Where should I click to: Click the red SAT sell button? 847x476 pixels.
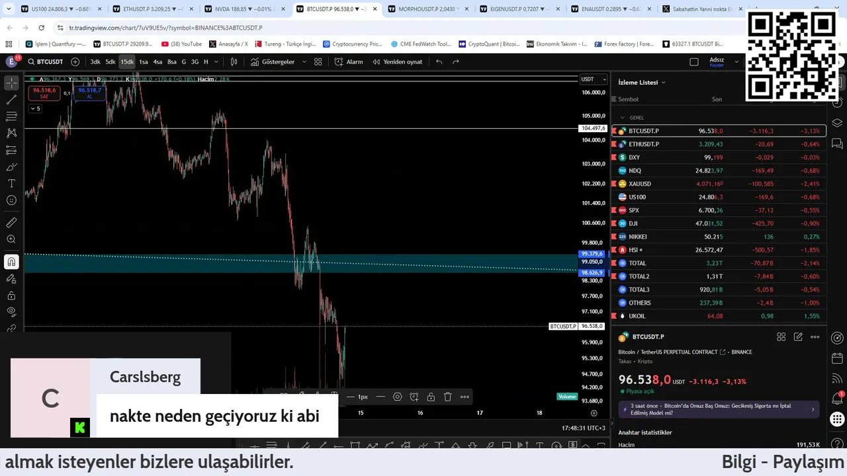coord(44,93)
